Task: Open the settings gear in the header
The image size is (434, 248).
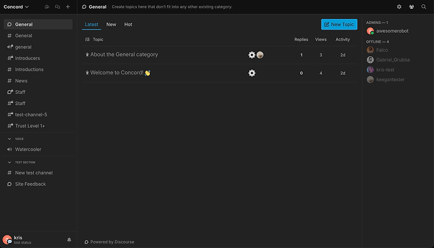Action: (x=399, y=7)
